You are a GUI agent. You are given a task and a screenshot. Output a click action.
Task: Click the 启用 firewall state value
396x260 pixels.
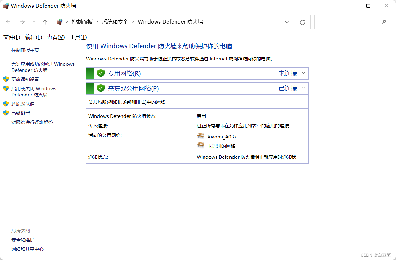pos(201,116)
